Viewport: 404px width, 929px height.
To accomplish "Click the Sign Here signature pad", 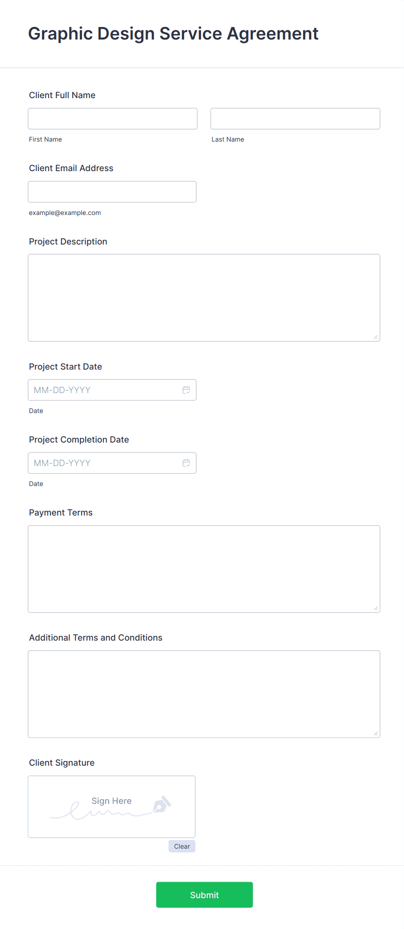I will coord(112,807).
